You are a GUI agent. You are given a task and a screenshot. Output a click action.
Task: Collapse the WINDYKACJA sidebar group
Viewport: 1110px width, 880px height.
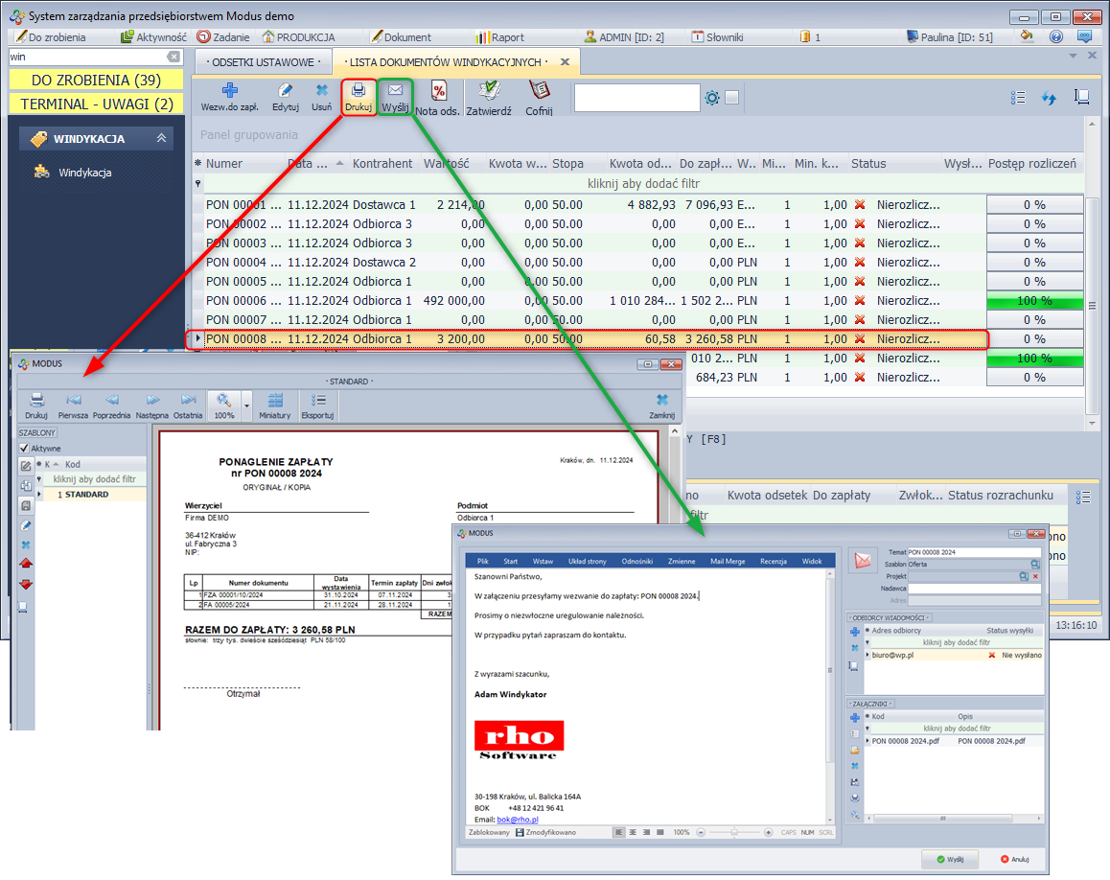coord(162,139)
